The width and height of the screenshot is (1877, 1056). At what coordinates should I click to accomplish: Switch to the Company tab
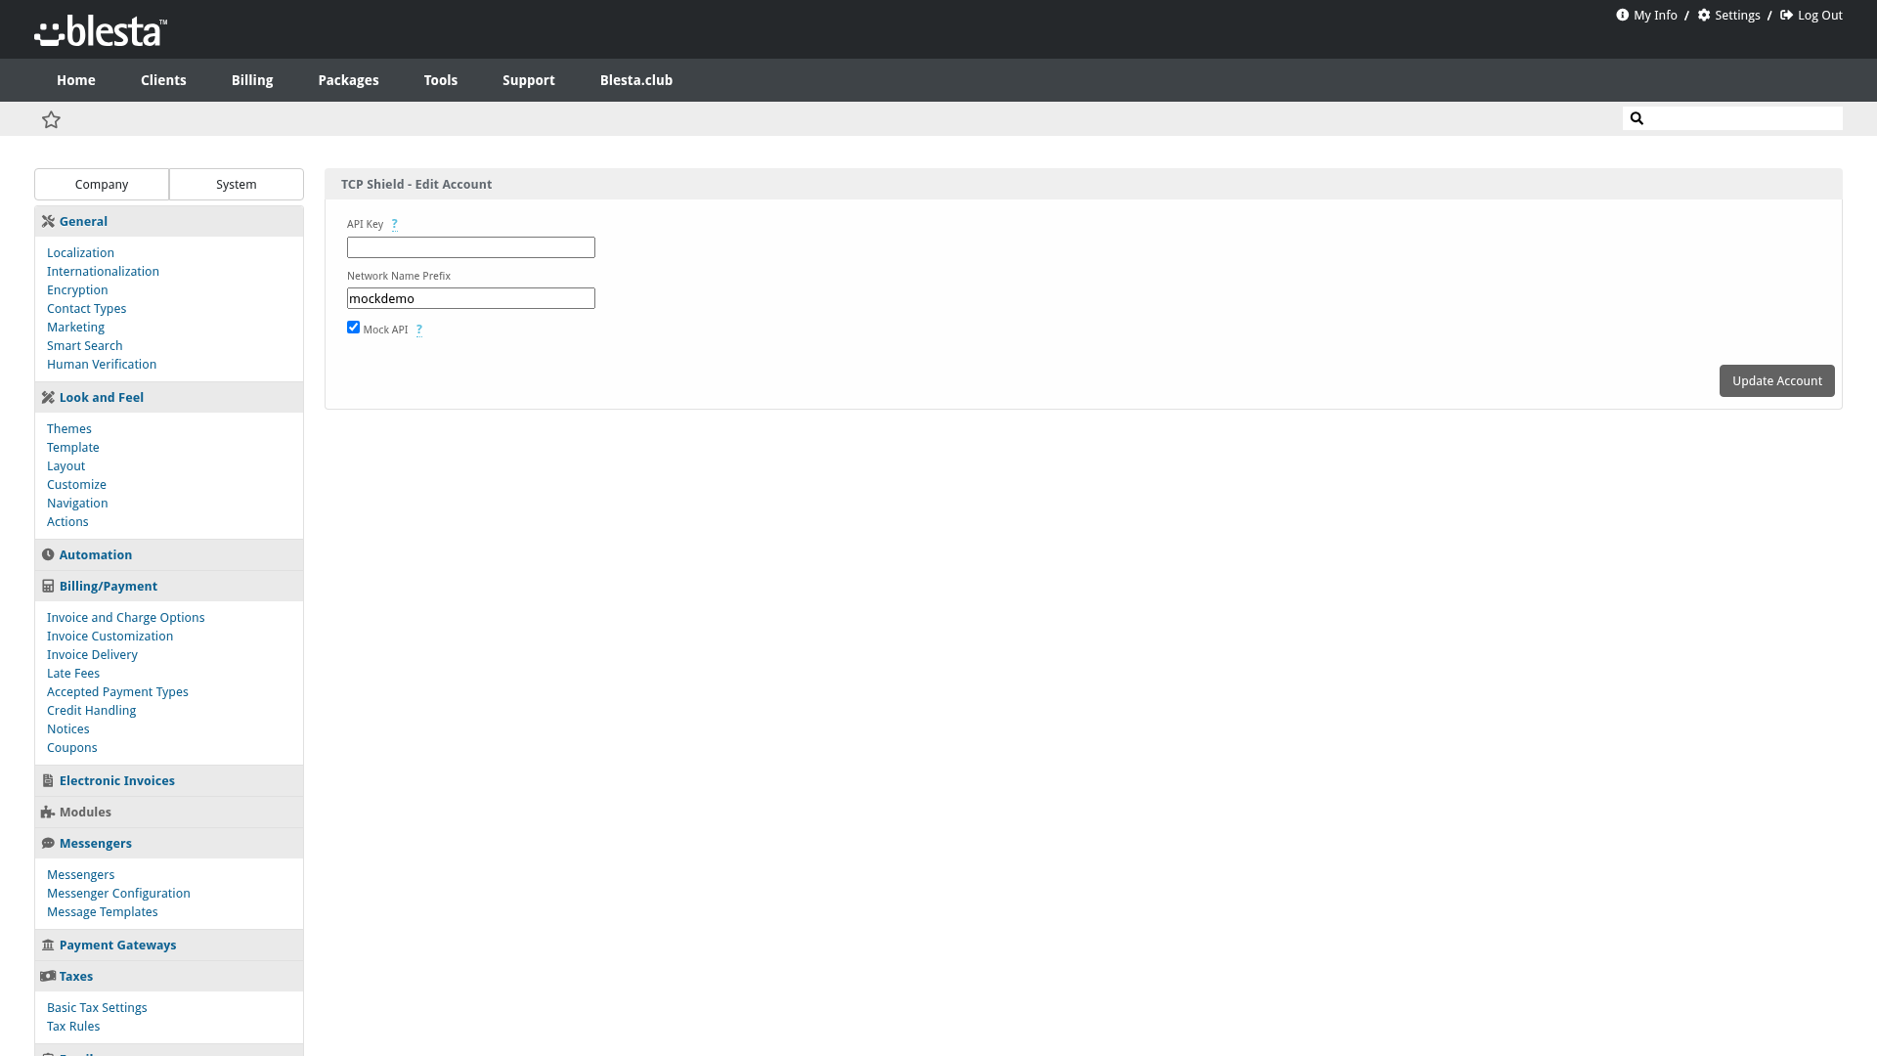click(x=102, y=184)
